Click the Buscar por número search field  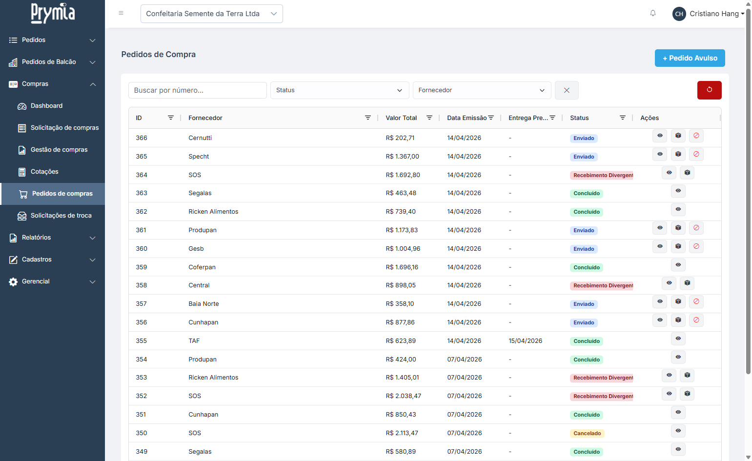click(x=197, y=90)
